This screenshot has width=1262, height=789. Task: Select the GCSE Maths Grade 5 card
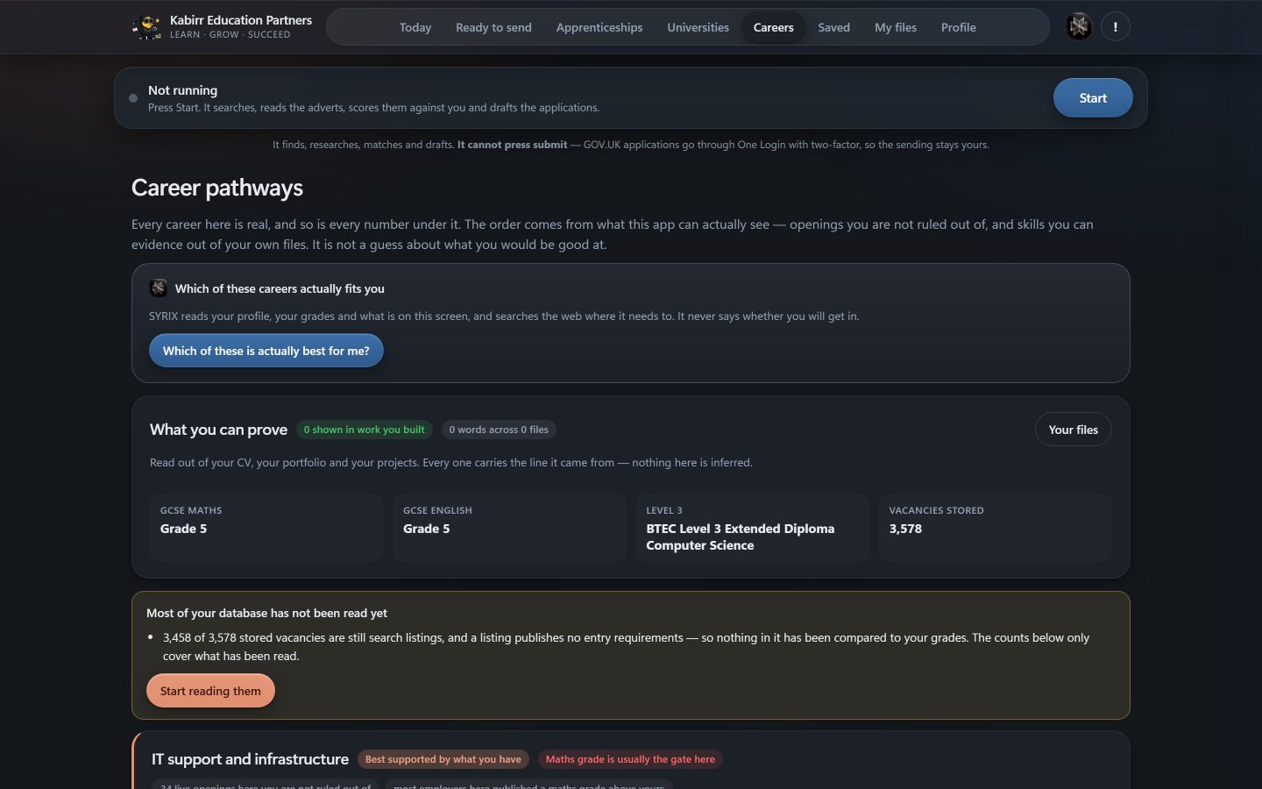[x=266, y=528]
